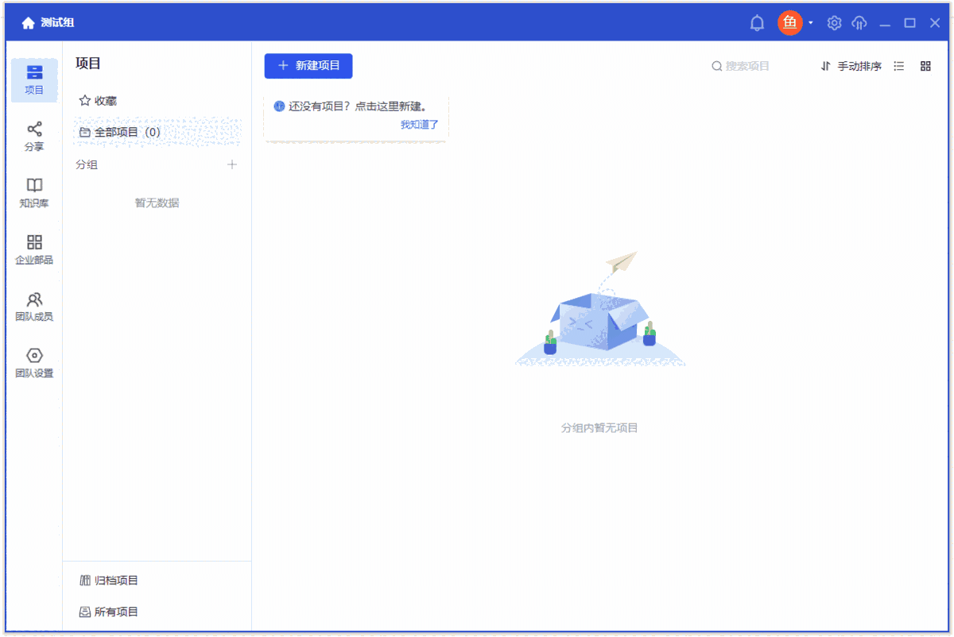The height and width of the screenshot is (637, 954).
Task: Open the notification bell
Action: pos(757,23)
